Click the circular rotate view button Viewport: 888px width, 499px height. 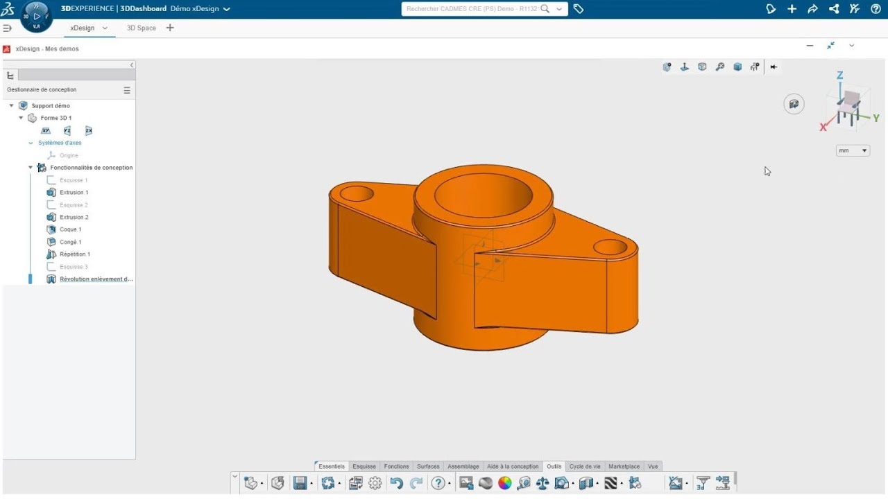coord(794,104)
